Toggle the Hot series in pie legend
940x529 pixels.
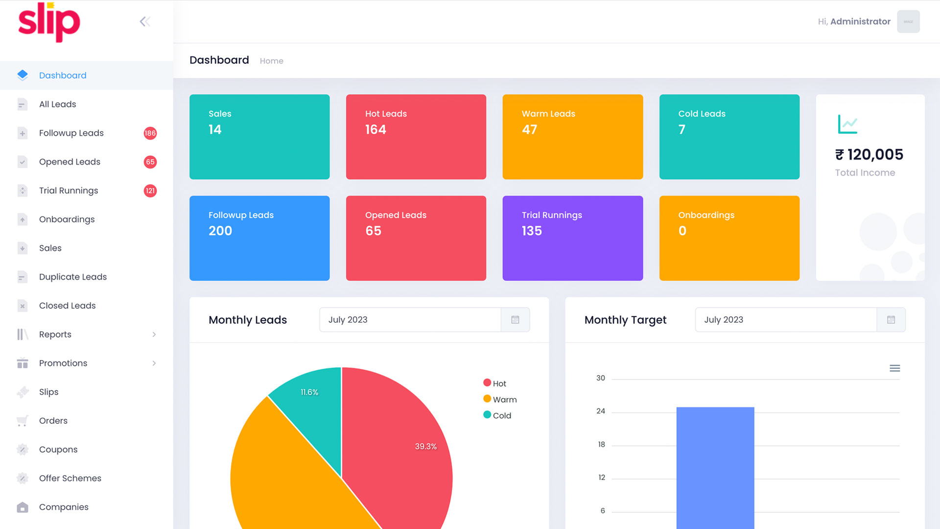click(x=494, y=383)
